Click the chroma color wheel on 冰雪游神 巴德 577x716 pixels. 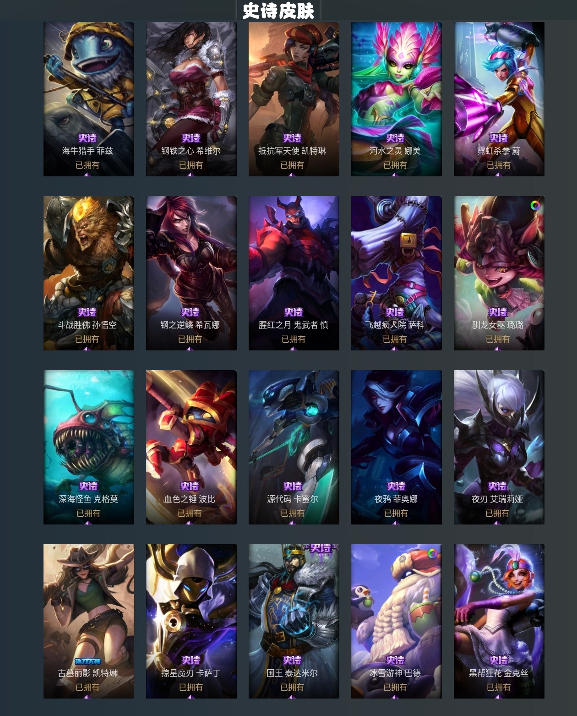click(x=432, y=554)
